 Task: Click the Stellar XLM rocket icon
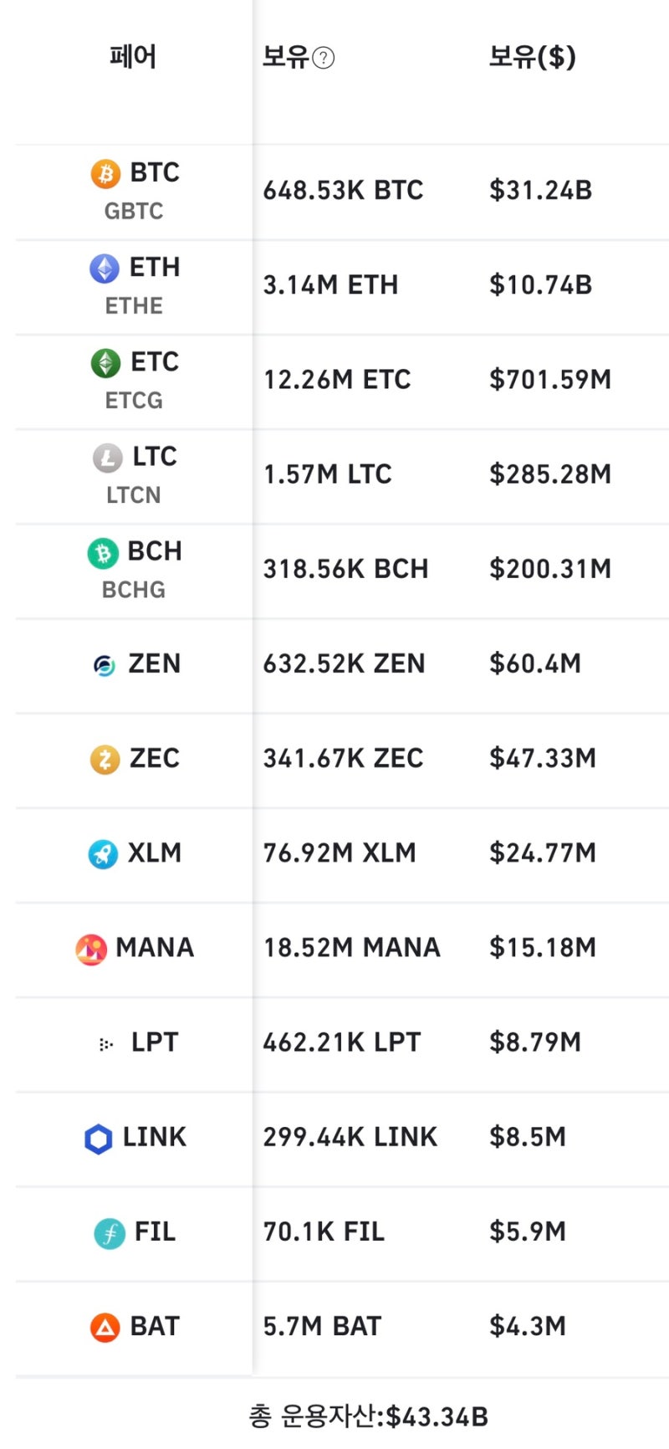(103, 854)
